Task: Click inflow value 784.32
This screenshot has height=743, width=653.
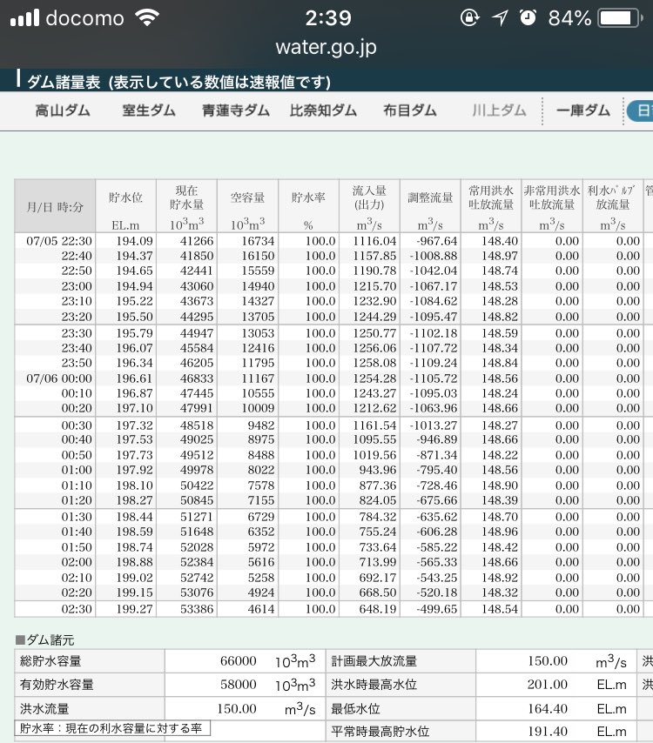Action: point(378,517)
